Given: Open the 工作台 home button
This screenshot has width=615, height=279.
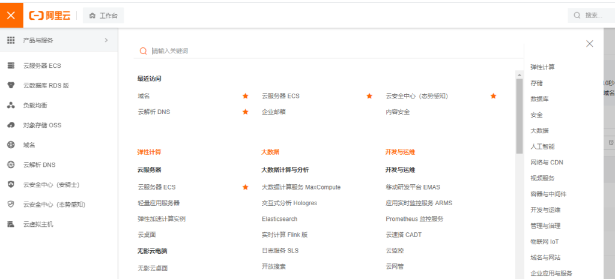Looking at the screenshot, I should (x=103, y=15).
